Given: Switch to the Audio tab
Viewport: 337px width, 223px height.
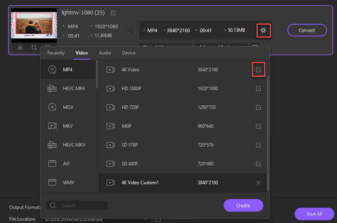Looking at the screenshot, I should [105, 53].
